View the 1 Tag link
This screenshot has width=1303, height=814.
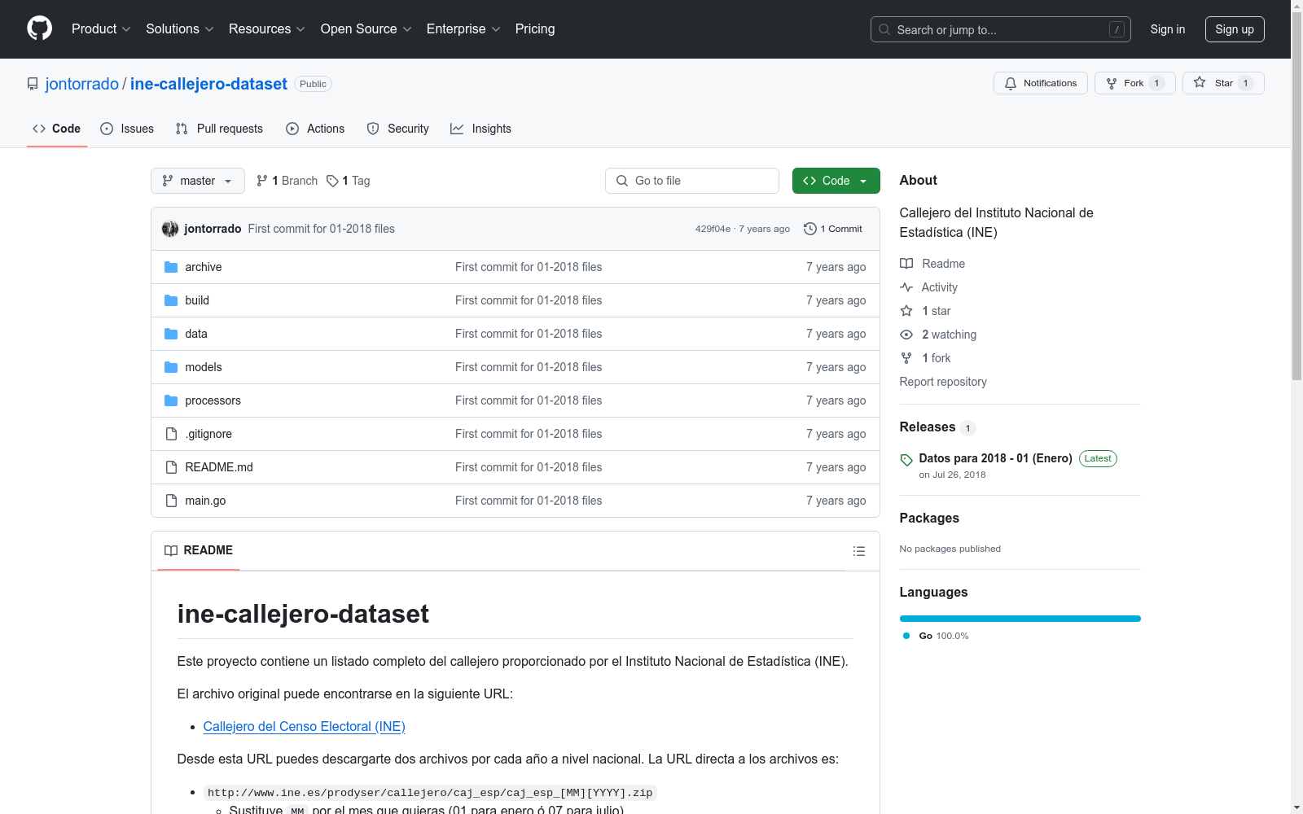click(349, 181)
